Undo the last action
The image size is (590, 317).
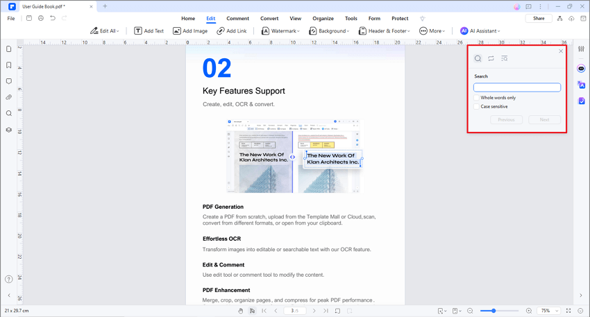pos(53,18)
